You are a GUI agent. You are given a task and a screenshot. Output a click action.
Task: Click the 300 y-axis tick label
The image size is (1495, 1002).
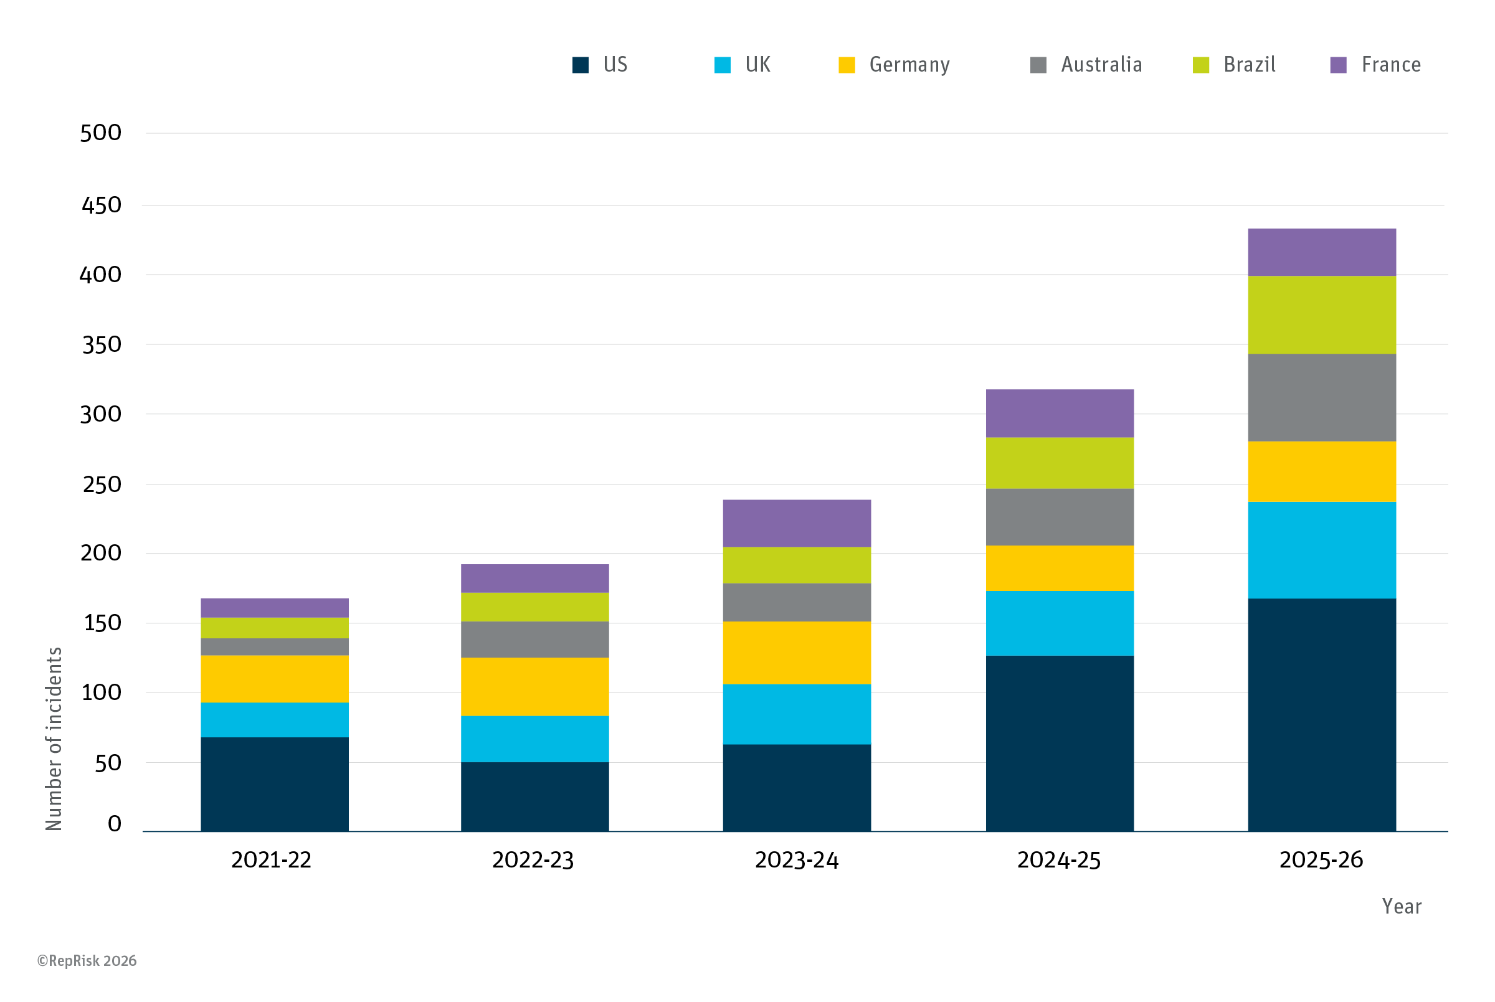tap(100, 414)
